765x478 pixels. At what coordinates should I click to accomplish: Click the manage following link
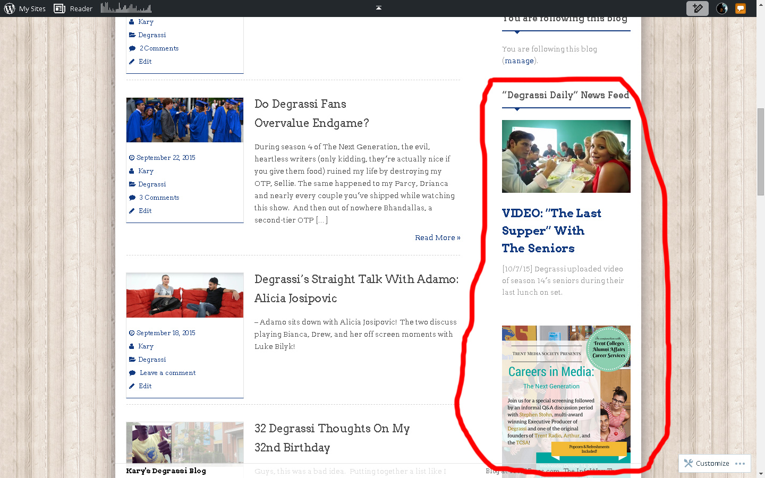coord(519,61)
